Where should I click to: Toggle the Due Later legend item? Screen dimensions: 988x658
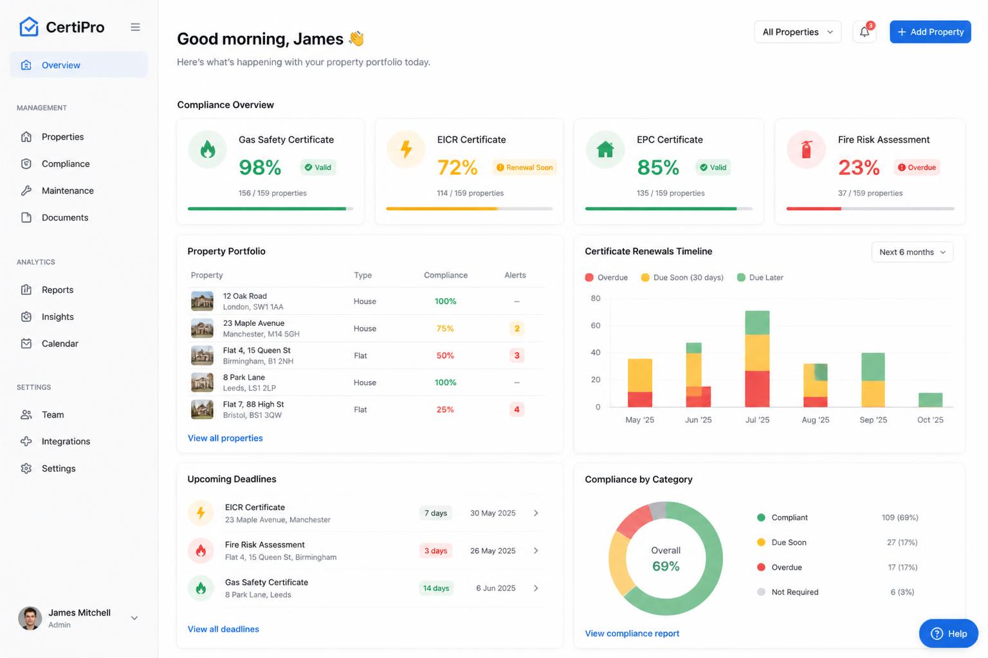760,278
